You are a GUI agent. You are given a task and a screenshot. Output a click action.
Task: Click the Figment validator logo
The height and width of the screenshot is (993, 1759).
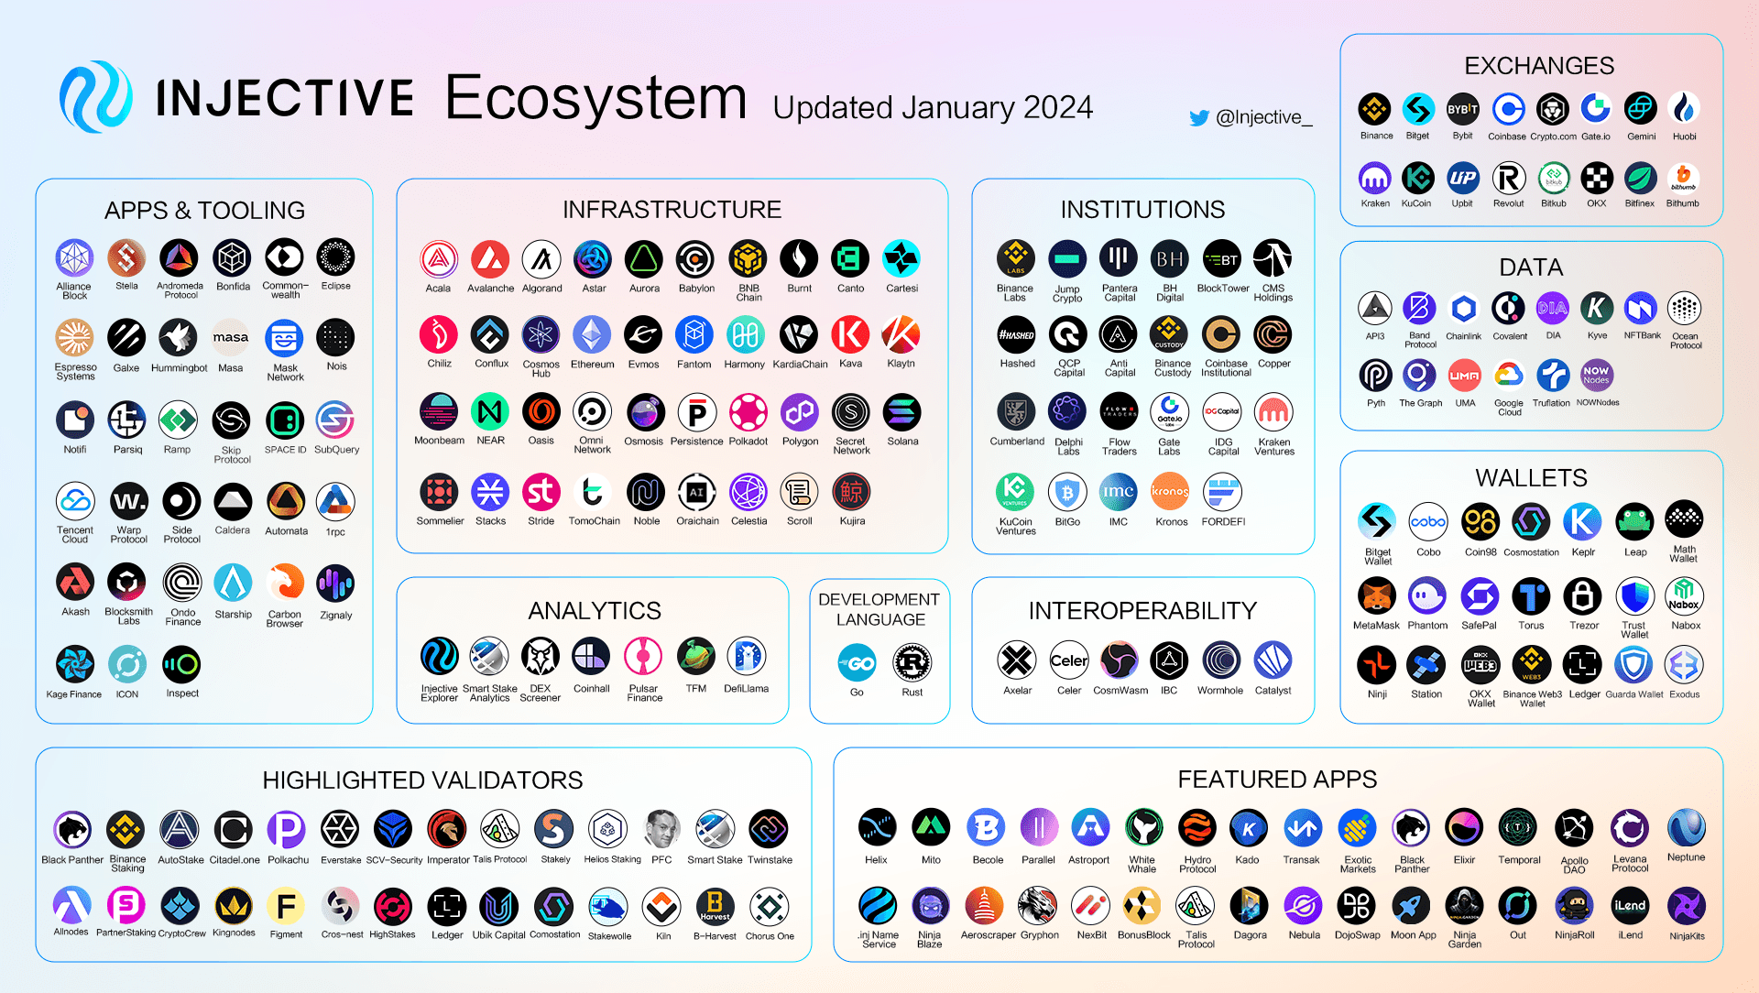(x=286, y=907)
